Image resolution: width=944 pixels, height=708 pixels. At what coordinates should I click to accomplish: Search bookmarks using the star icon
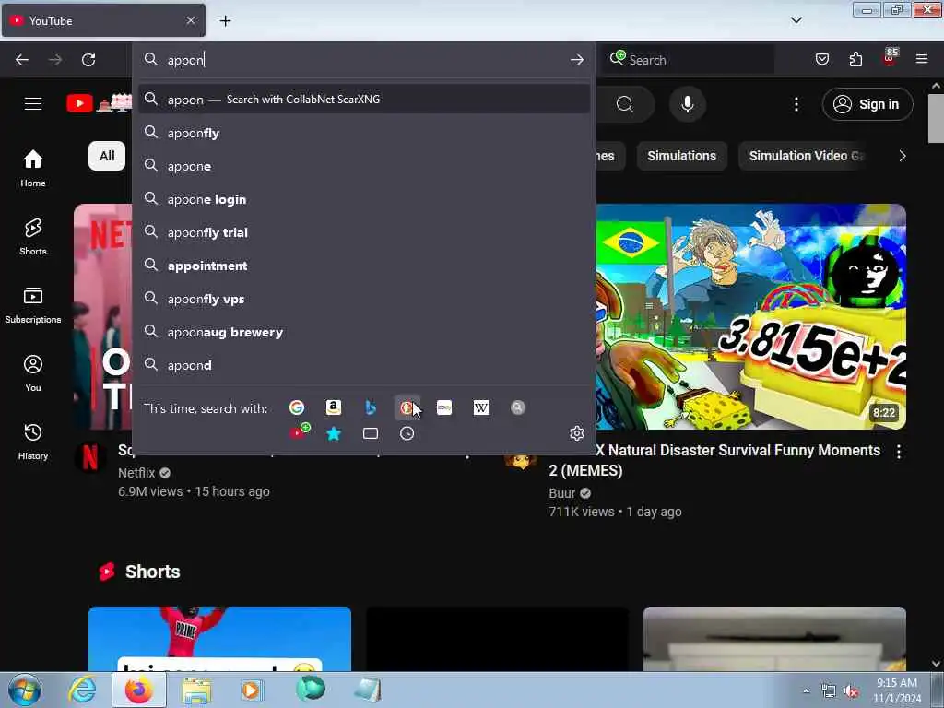coord(334,433)
